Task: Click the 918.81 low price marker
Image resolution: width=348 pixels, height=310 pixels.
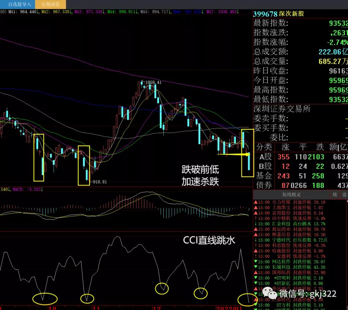Action: (x=100, y=182)
